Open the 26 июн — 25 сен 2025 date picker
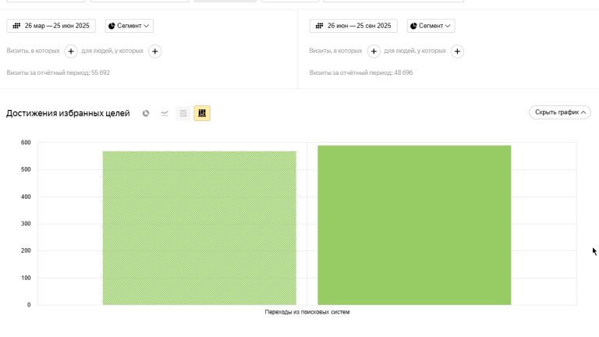The image size is (599, 337). 353,26
